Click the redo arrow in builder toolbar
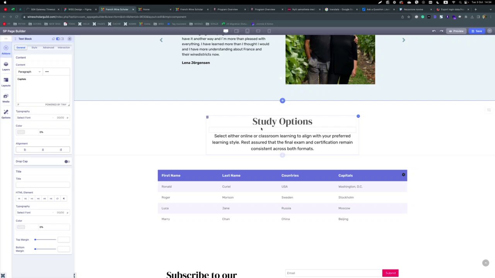 click(x=441, y=31)
